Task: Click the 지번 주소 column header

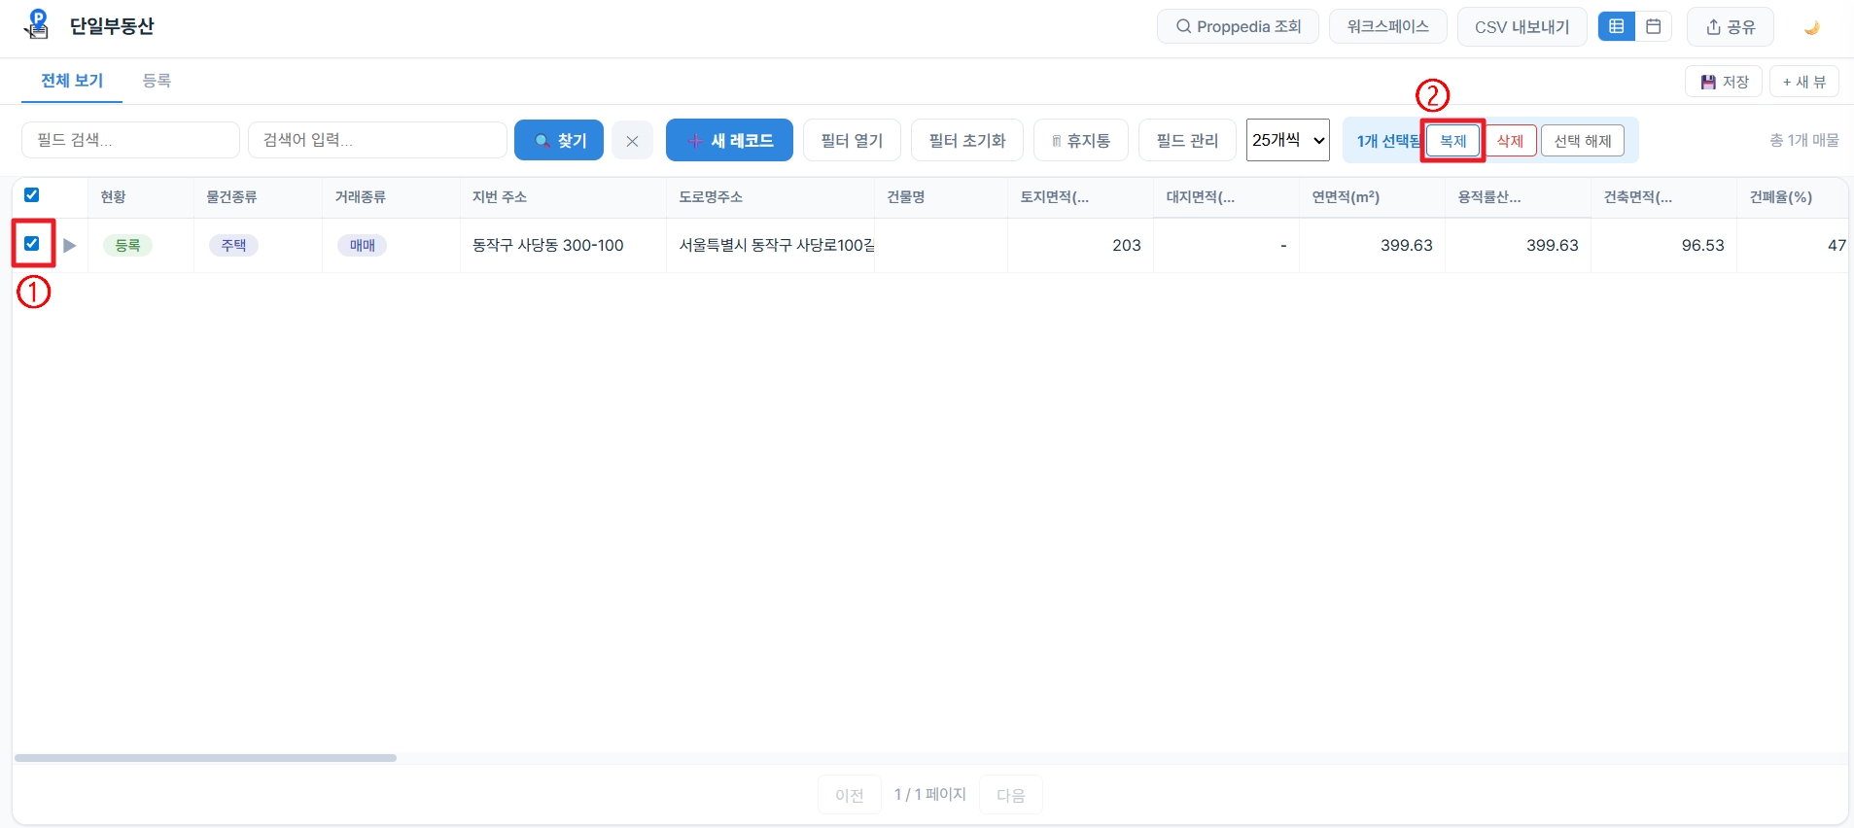Action: [563, 197]
